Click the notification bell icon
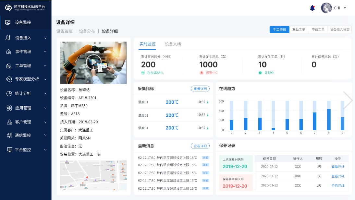Screen dimensions: 355x200 312,8
